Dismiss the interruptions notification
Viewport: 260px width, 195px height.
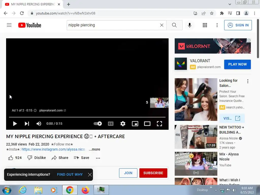[90, 175]
